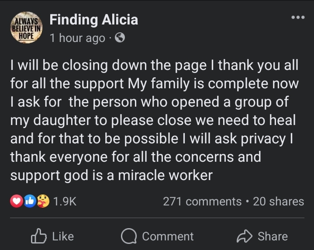Show the 20 shares list
This screenshot has width=314, height=250.
[278, 201]
